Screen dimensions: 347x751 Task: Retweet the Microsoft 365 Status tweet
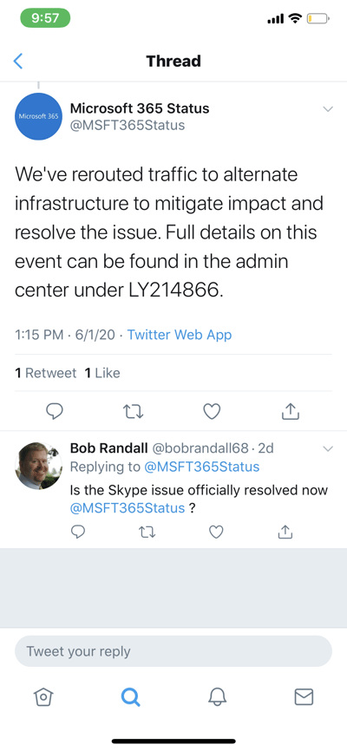(x=134, y=411)
